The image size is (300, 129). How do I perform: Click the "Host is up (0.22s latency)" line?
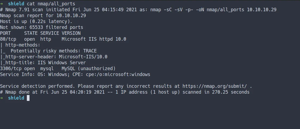click(36, 21)
